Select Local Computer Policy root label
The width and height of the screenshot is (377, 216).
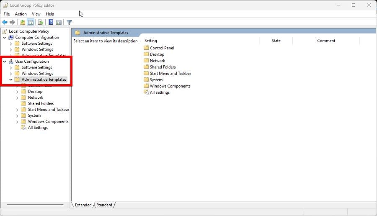[x=29, y=31]
